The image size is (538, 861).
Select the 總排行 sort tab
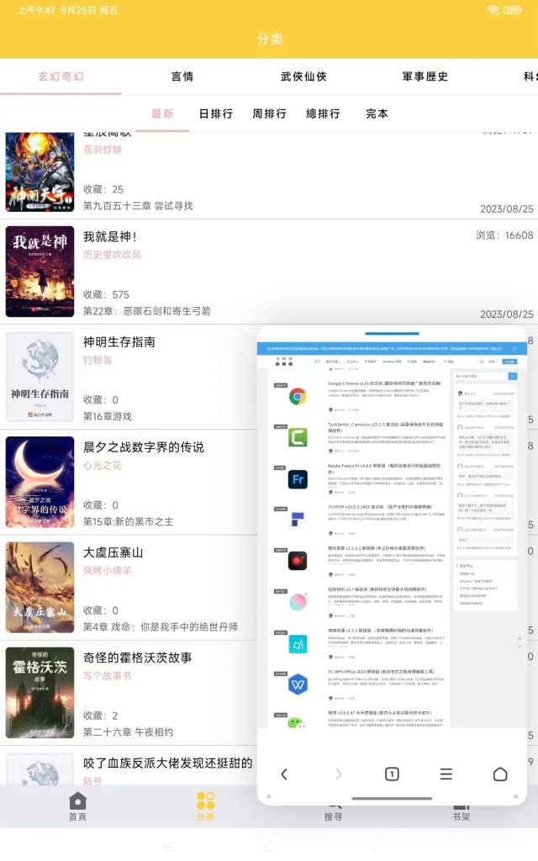[323, 114]
